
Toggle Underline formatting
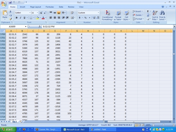click(x=24, y=18)
